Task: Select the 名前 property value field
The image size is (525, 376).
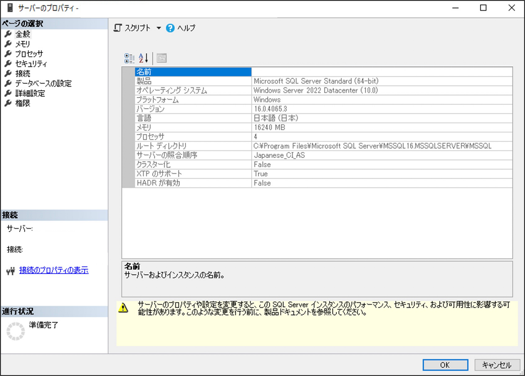Action: [x=381, y=72]
